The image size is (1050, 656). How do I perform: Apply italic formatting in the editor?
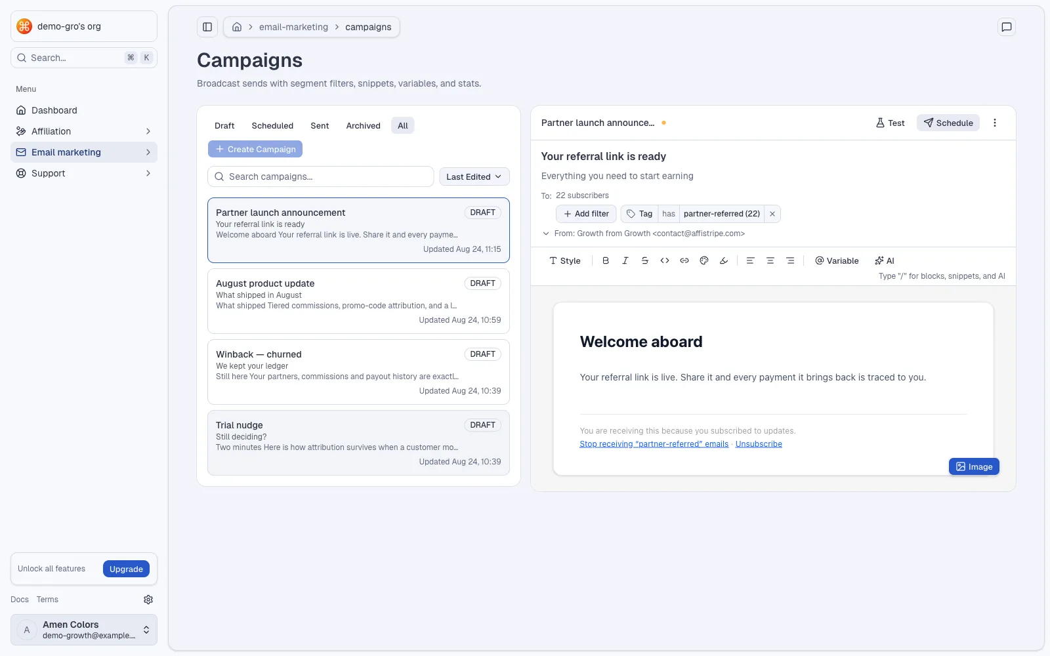pyautogui.click(x=625, y=260)
